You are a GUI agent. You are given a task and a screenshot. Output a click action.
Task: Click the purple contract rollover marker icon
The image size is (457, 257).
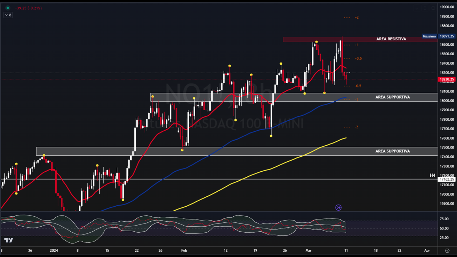[338, 207]
